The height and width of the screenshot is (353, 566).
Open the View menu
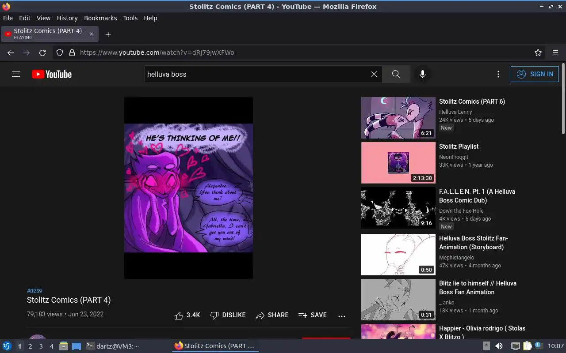(43, 18)
